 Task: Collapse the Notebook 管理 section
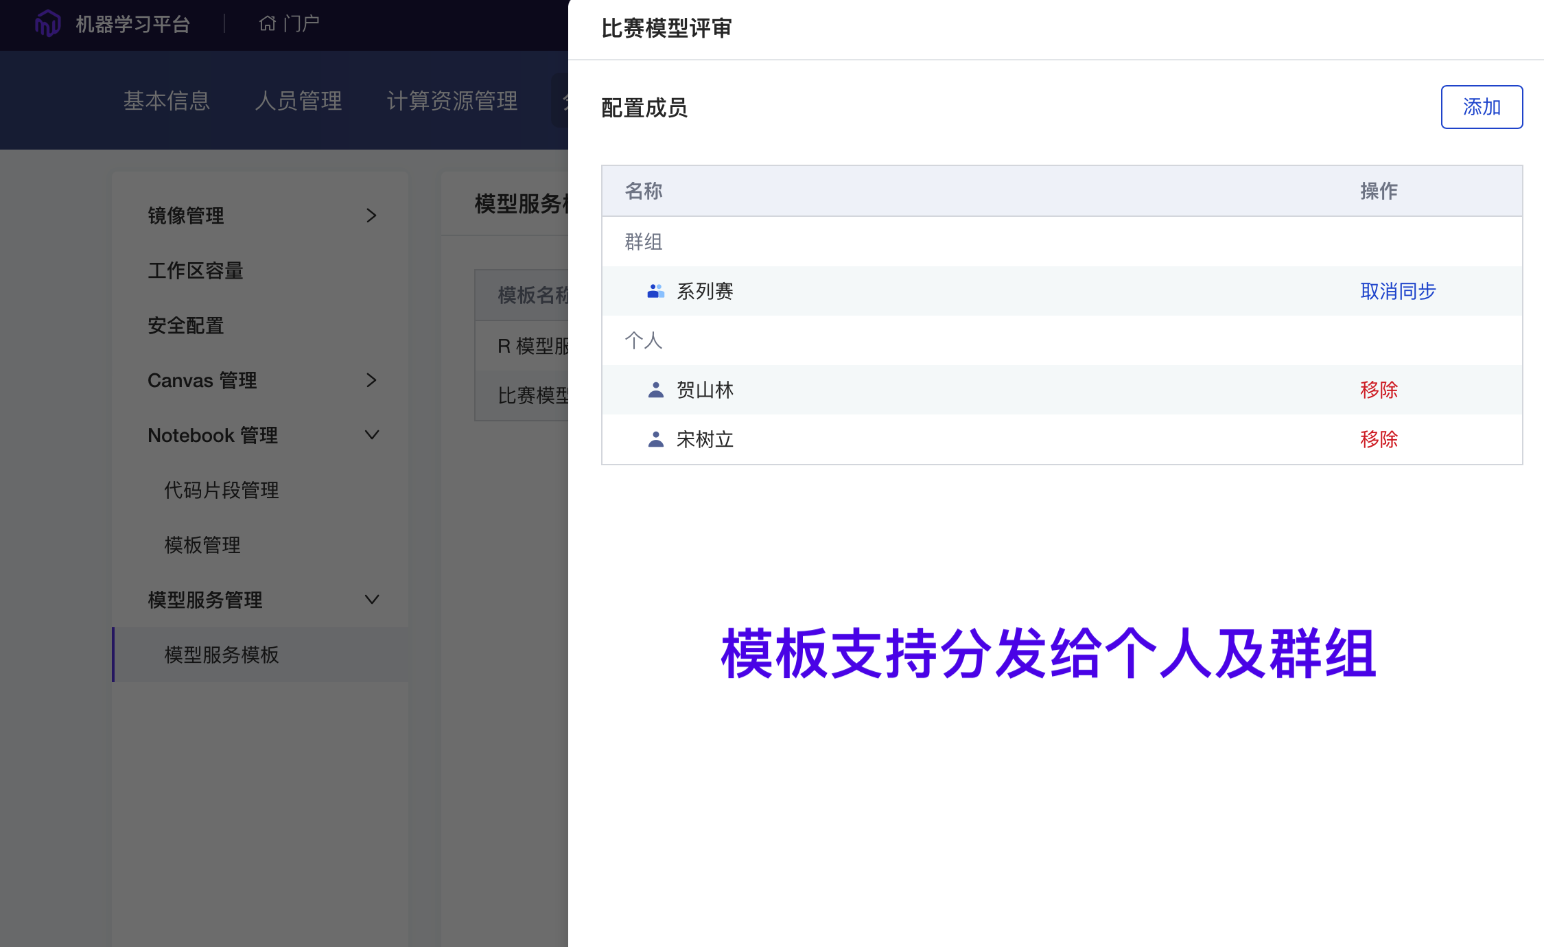click(x=371, y=435)
